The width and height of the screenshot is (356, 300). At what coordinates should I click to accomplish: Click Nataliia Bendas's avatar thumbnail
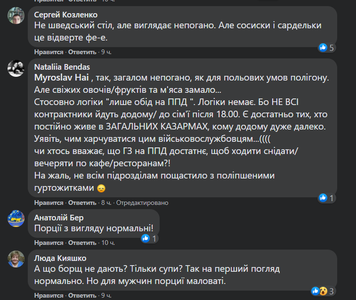(x=16, y=69)
